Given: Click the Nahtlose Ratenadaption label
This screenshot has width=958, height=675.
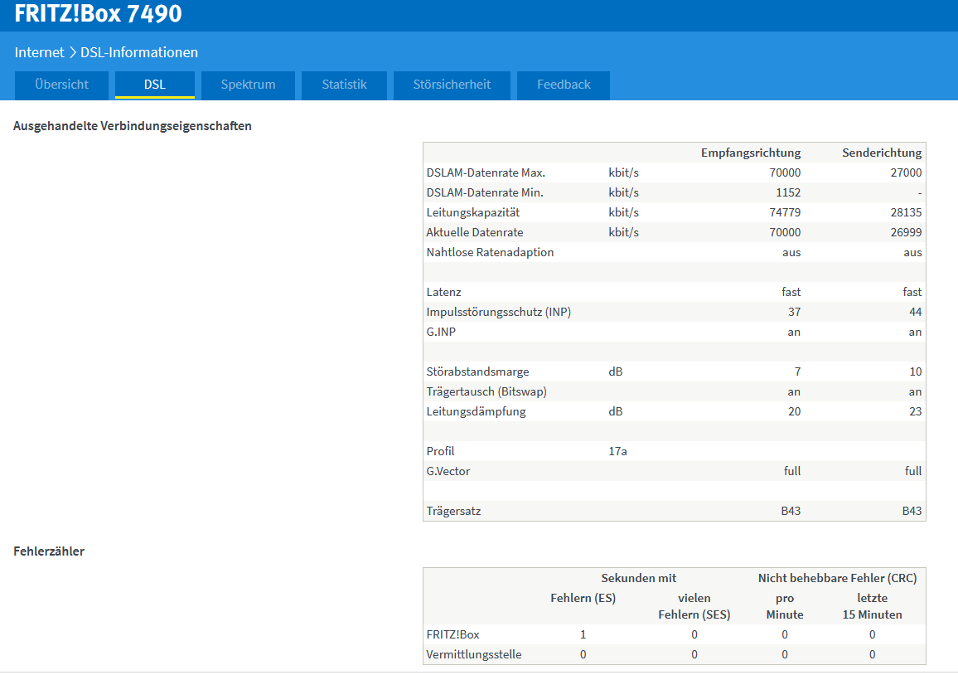Looking at the screenshot, I should point(490,253).
